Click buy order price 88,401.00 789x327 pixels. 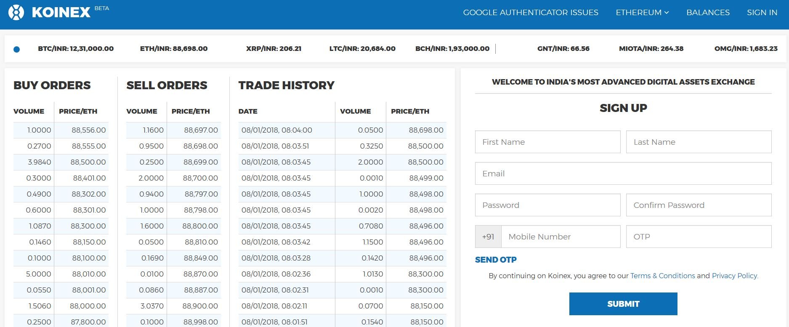[x=89, y=178]
